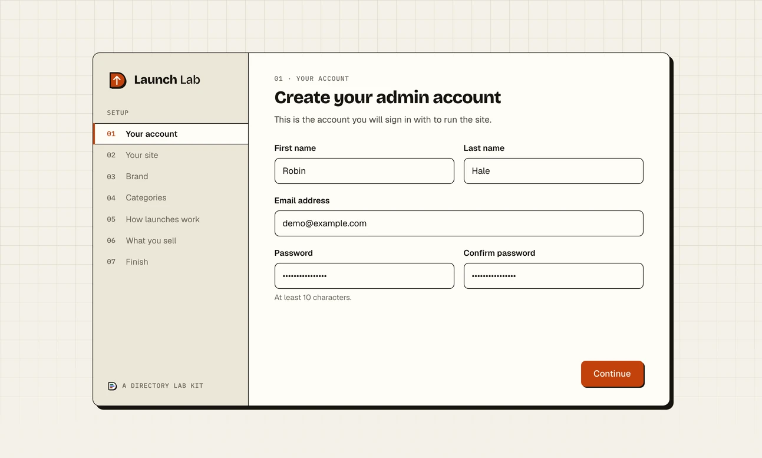
Task: Click the Password input field
Action: (x=364, y=276)
